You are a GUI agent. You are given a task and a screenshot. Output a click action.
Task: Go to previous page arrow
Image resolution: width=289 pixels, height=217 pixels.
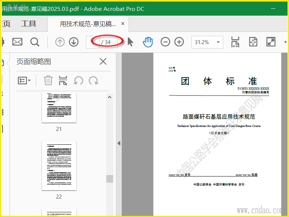coord(60,42)
